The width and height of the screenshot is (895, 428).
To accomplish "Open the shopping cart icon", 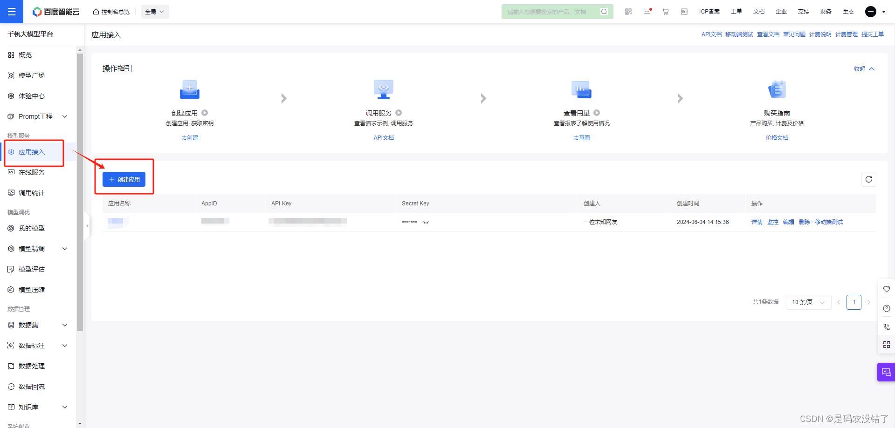I will (666, 12).
